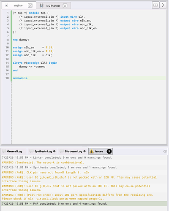Click the Issues count badge showing 5

coord(109,151)
